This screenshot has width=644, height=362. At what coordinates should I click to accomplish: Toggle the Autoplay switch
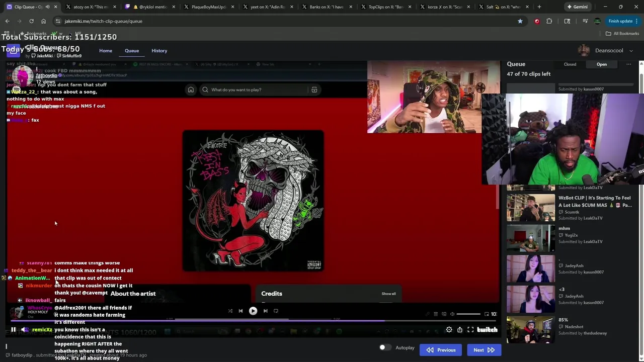tap(384, 348)
